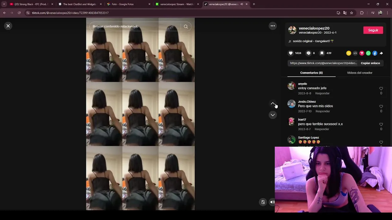Click the Seguir follow button
The image size is (392, 220).
(x=373, y=30)
